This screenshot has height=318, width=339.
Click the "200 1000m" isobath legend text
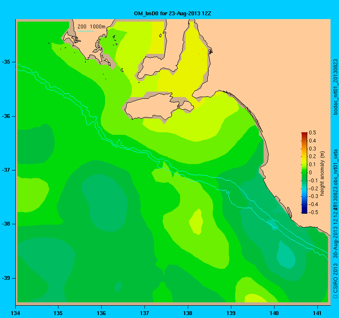92,27
